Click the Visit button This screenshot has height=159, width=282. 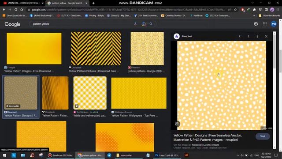click(263, 136)
